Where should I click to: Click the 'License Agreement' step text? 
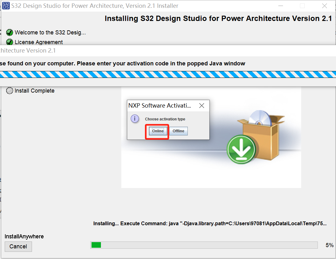(x=39, y=42)
